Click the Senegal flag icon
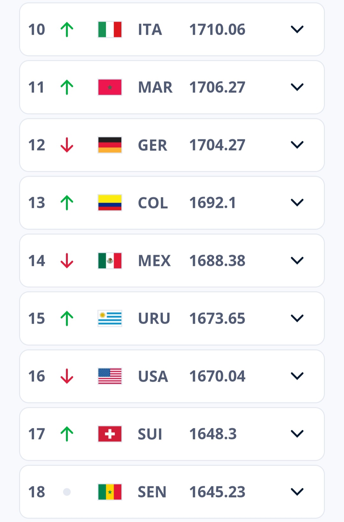344x522 pixels. pos(110,492)
